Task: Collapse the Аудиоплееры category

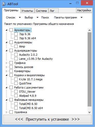Action: click(6, 42)
